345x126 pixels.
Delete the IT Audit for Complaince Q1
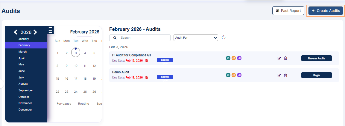285,58
